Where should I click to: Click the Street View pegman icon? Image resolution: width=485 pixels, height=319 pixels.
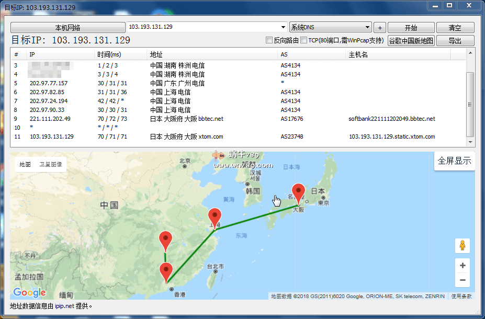point(462,245)
